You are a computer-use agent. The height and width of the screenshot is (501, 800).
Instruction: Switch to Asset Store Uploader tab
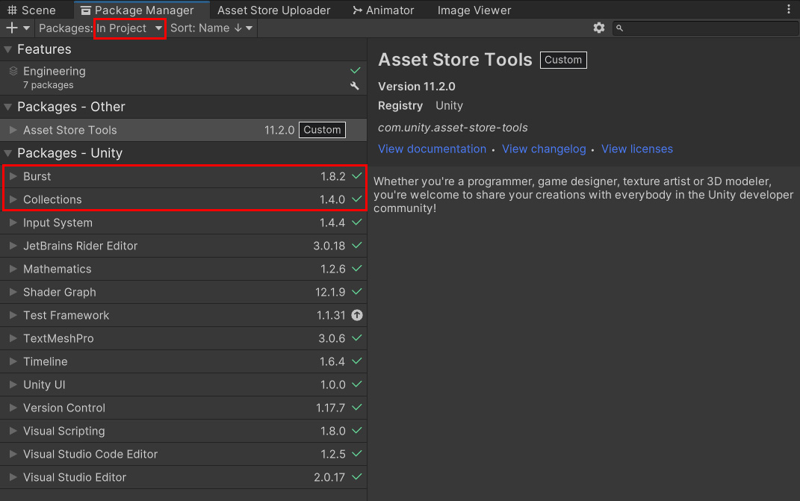[273, 10]
